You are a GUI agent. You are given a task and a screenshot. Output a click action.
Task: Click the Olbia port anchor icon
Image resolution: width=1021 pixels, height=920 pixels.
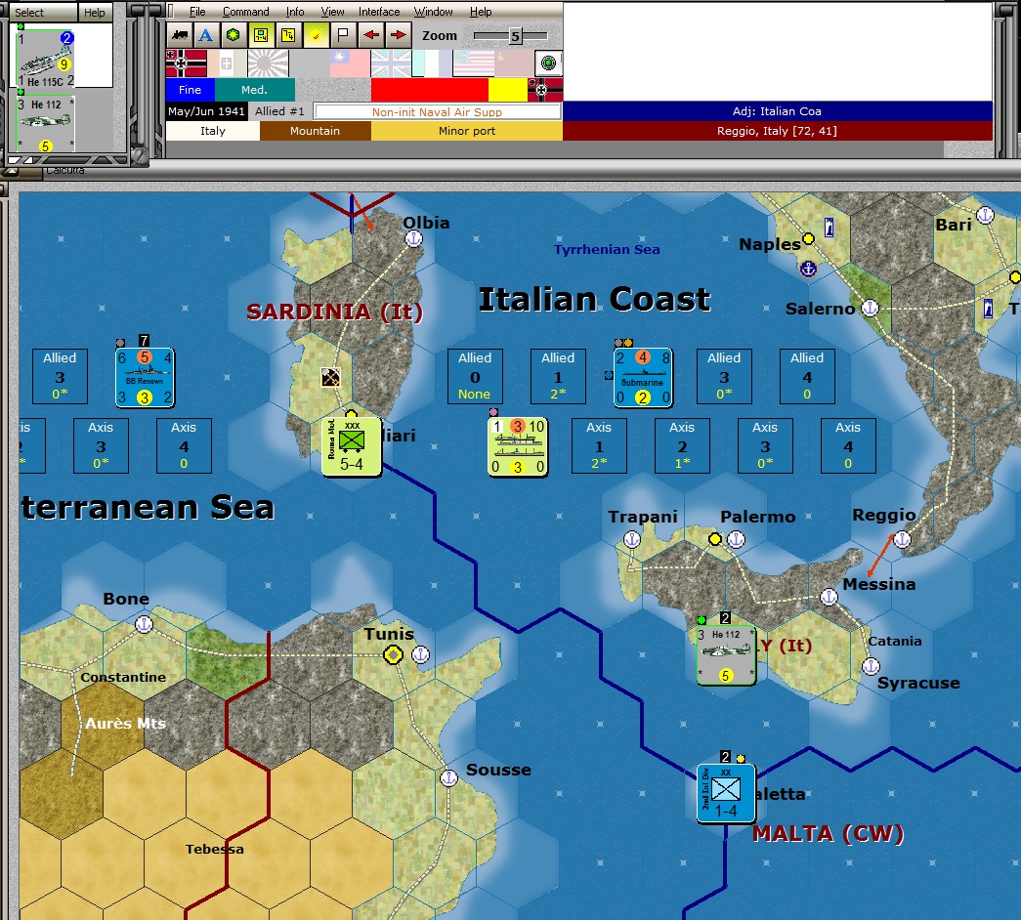[413, 239]
